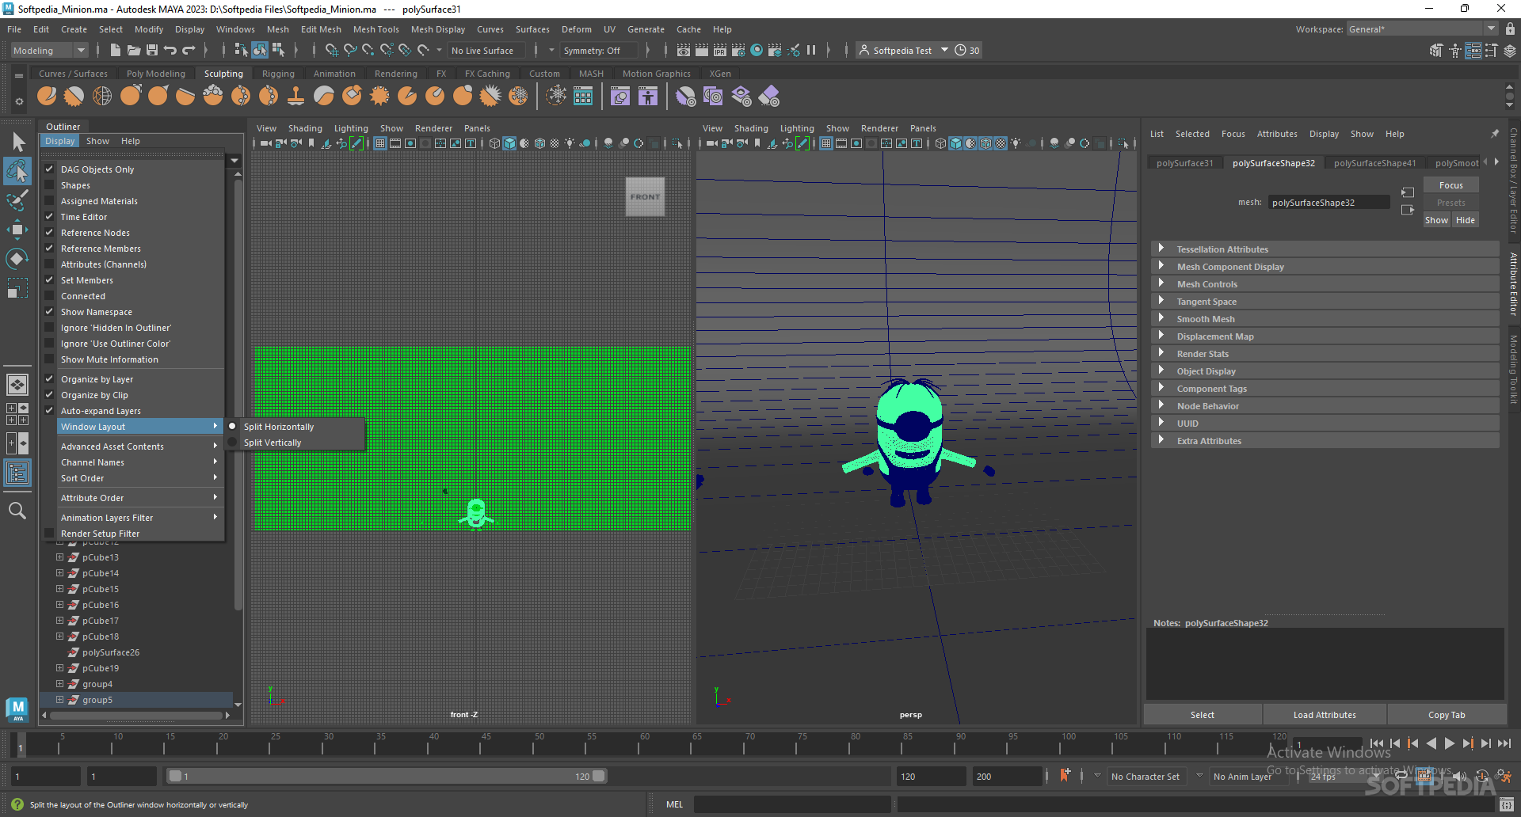Open the Workspace General dropdown
1521x817 pixels.
click(1422, 29)
